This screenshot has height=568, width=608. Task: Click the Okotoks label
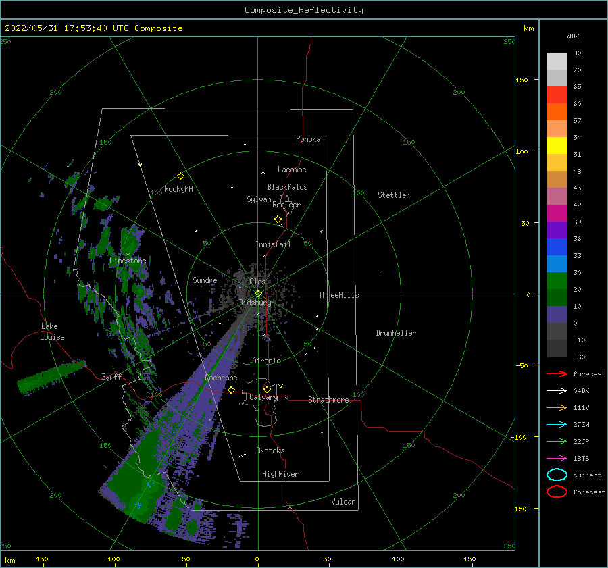coord(270,450)
